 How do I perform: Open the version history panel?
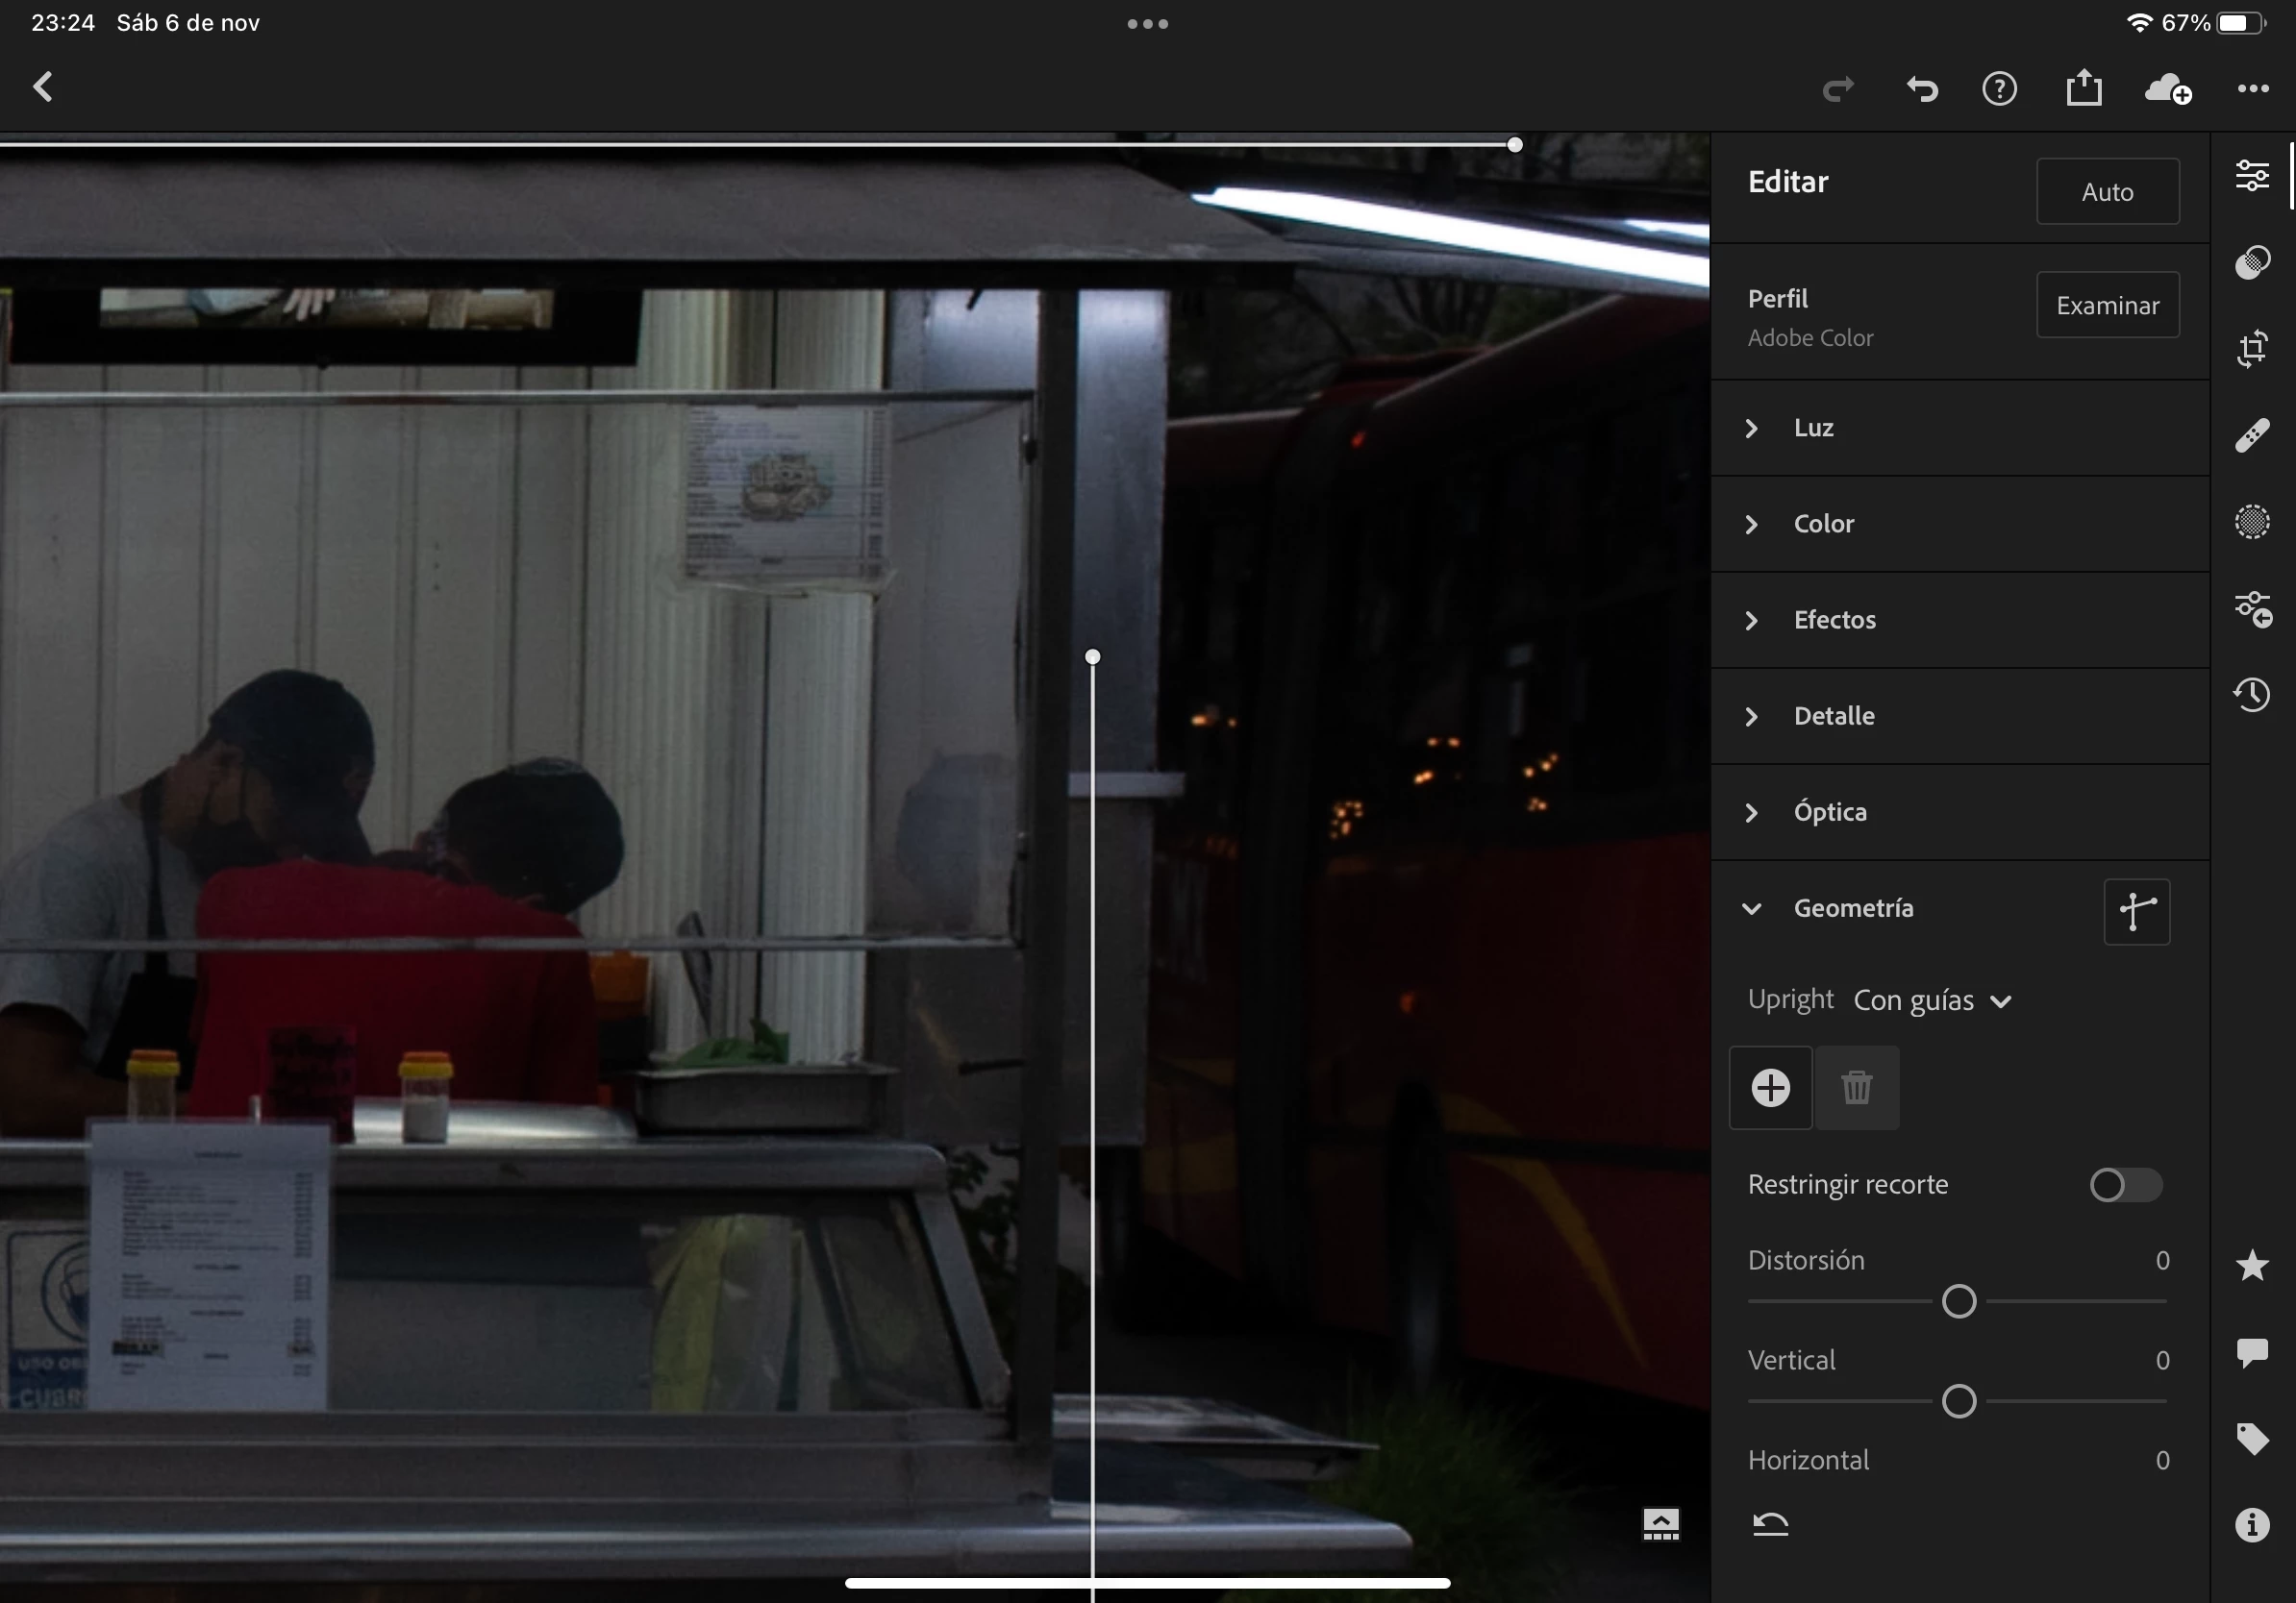tap(2252, 694)
